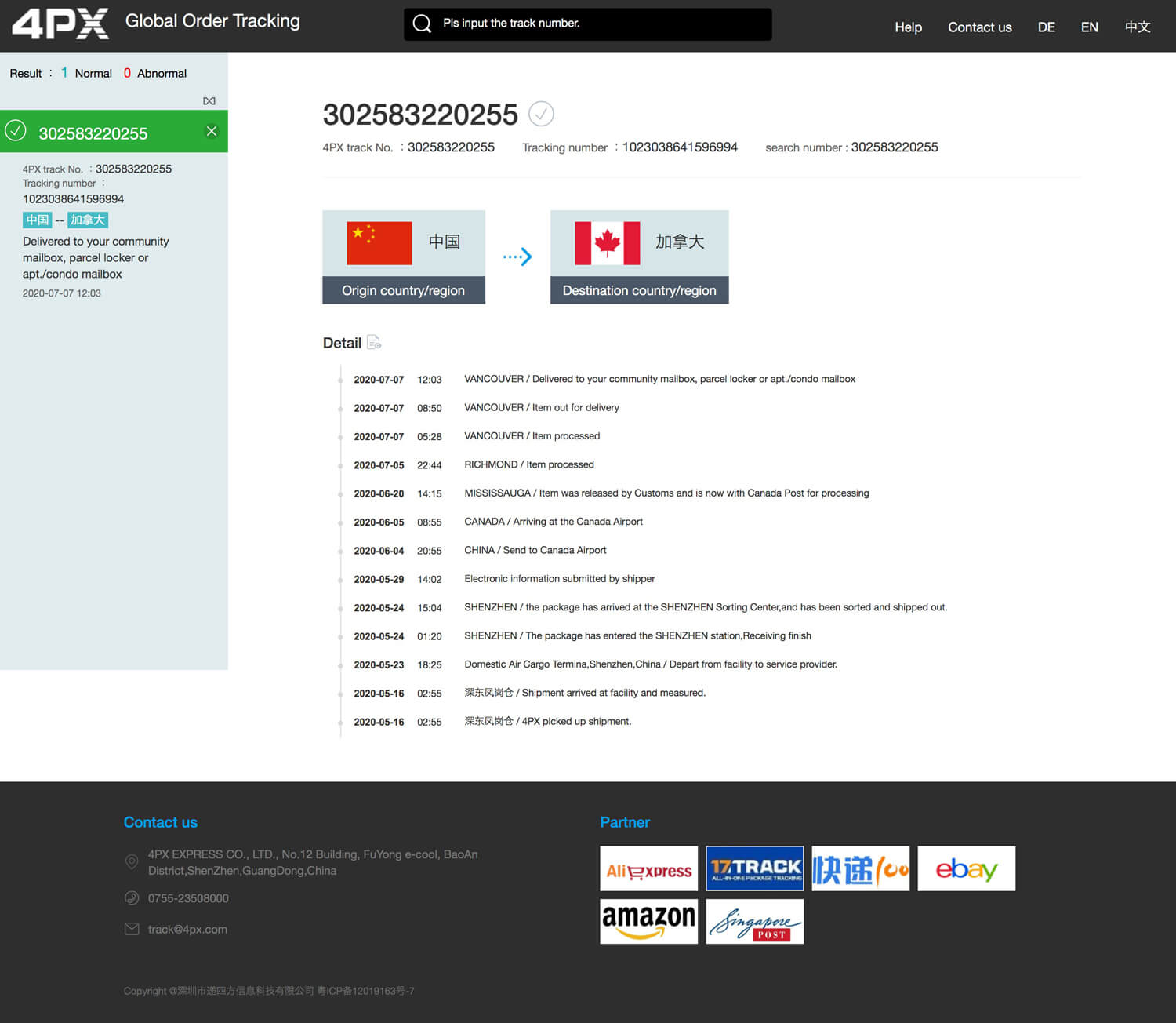The width and height of the screenshot is (1176, 1023).
Task: Click the 中国 tag in sidebar
Action: (37, 220)
